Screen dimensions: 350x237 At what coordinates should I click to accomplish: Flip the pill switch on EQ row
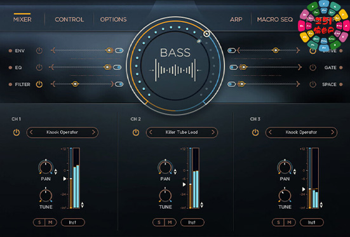pos(117,67)
